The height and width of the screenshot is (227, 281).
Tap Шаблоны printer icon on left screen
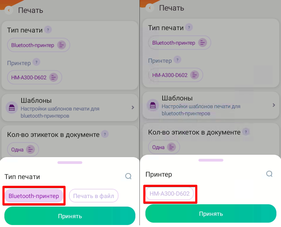12,108
